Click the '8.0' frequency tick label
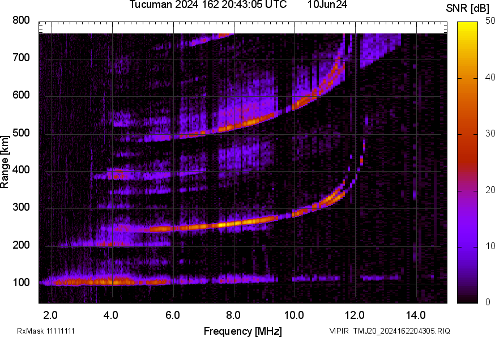 pyautogui.click(x=233, y=315)
